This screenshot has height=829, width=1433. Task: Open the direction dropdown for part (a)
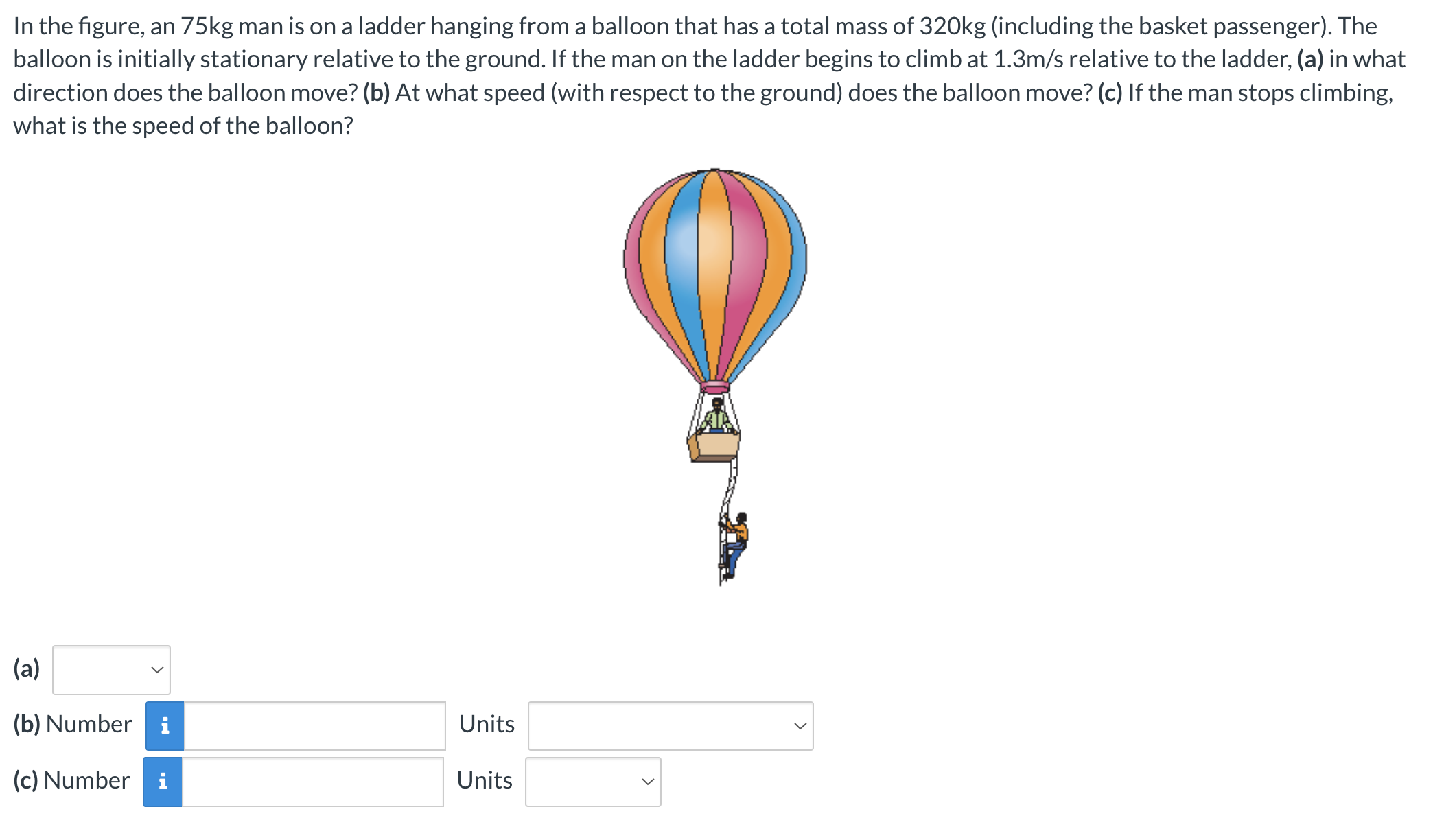tap(110, 670)
